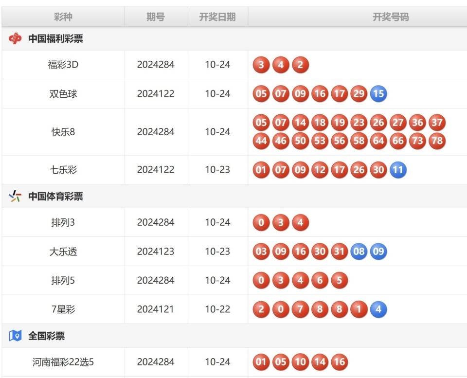Click red ball 3 in 福彩3D row
The height and width of the screenshot is (378, 467).
(261, 65)
